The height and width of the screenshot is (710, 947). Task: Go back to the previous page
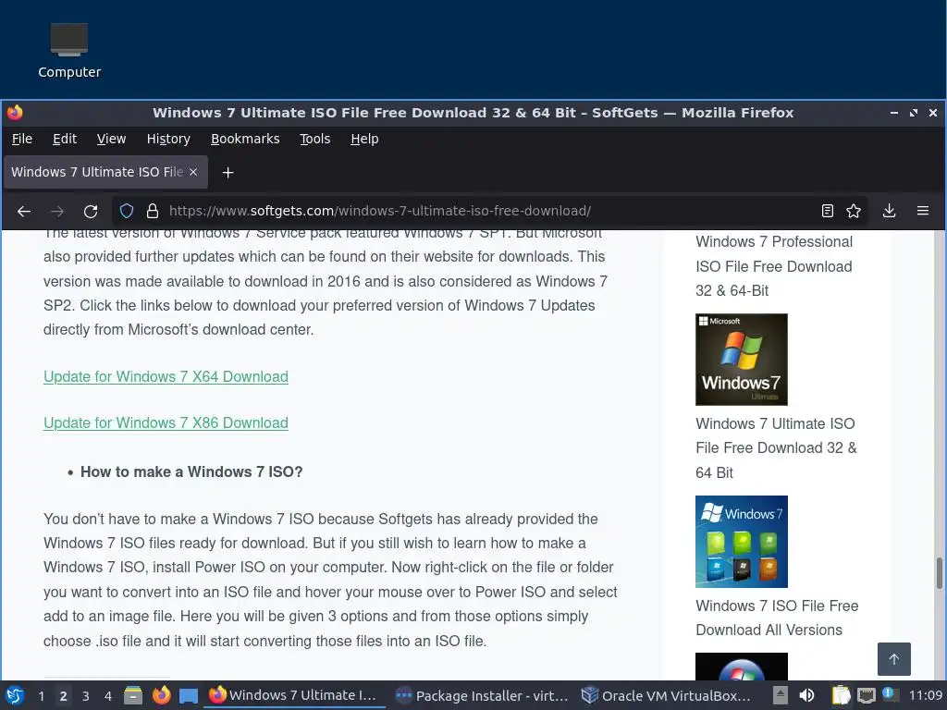tap(24, 212)
